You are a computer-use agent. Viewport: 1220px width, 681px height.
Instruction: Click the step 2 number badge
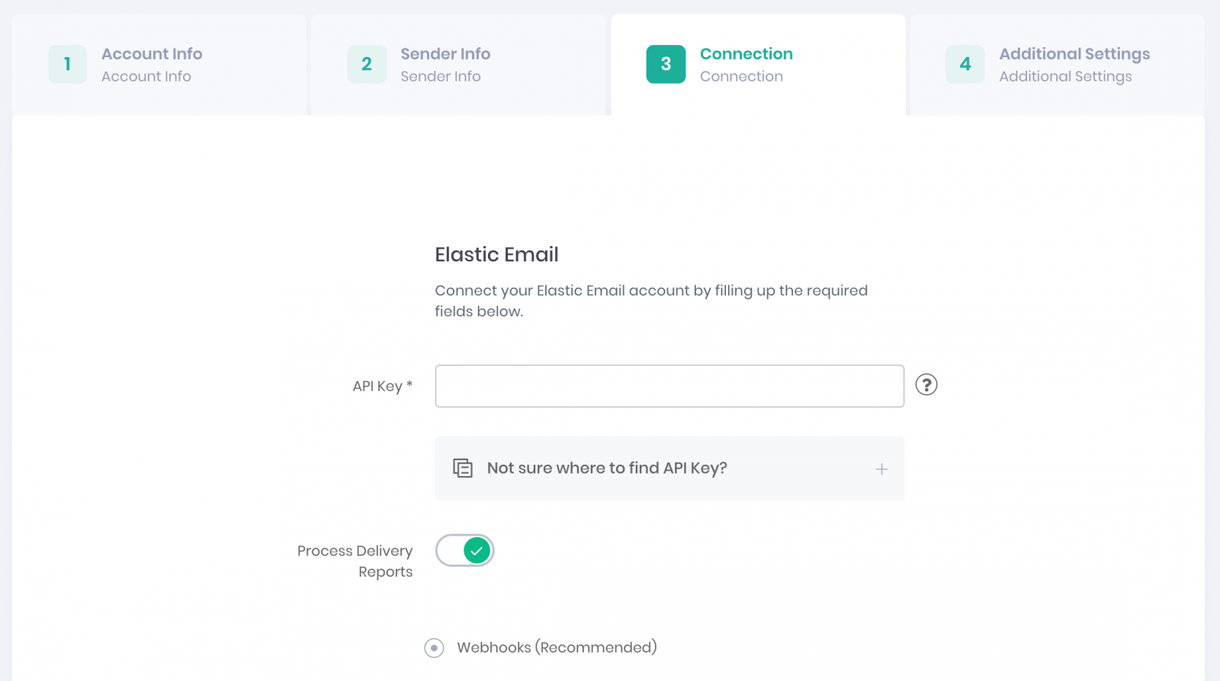(367, 64)
